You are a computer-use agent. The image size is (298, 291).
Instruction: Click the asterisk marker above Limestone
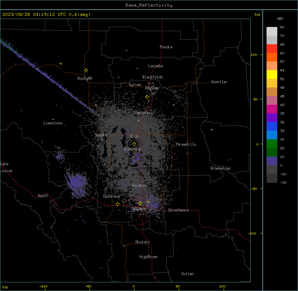click(53, 120)
